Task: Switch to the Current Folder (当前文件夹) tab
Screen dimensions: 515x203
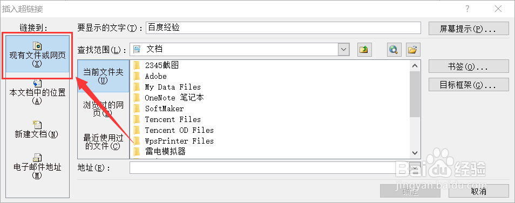Action: click(x=103, y=76)
